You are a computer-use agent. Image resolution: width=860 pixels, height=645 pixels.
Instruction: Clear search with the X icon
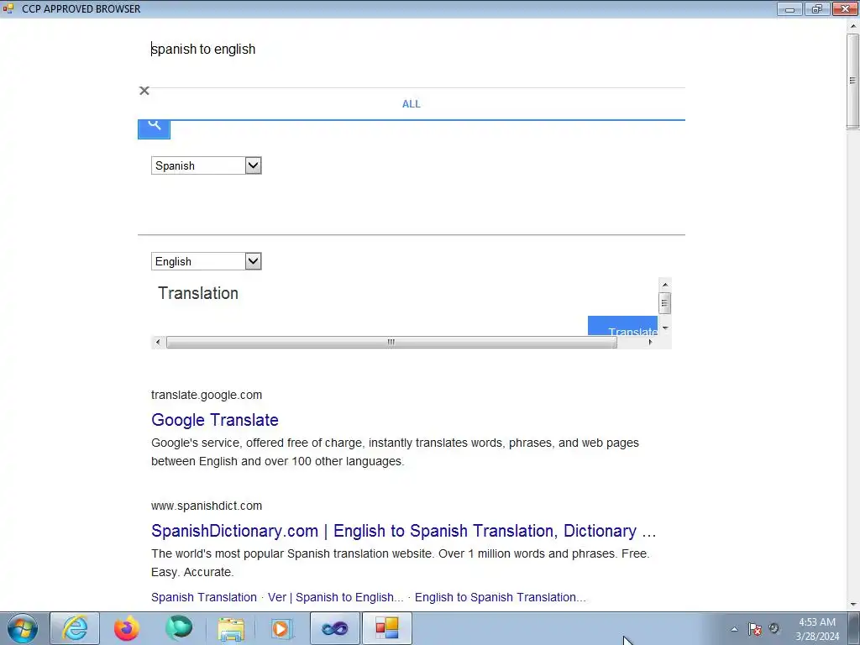coord(144,91)
